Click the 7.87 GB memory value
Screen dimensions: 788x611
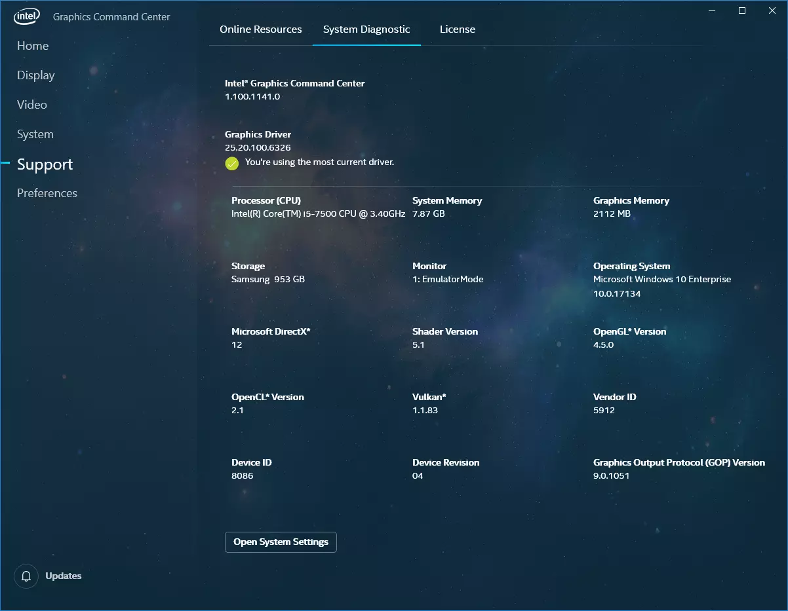tap(429, 214)
